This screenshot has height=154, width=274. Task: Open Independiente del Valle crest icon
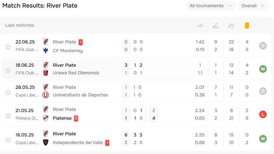pos(46,143)
